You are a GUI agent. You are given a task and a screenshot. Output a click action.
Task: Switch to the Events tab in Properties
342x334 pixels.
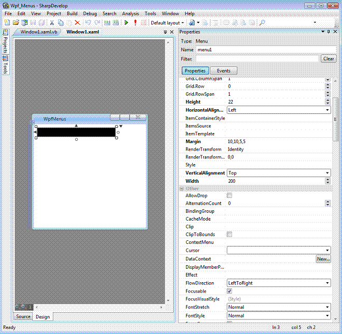click(223, 71)
